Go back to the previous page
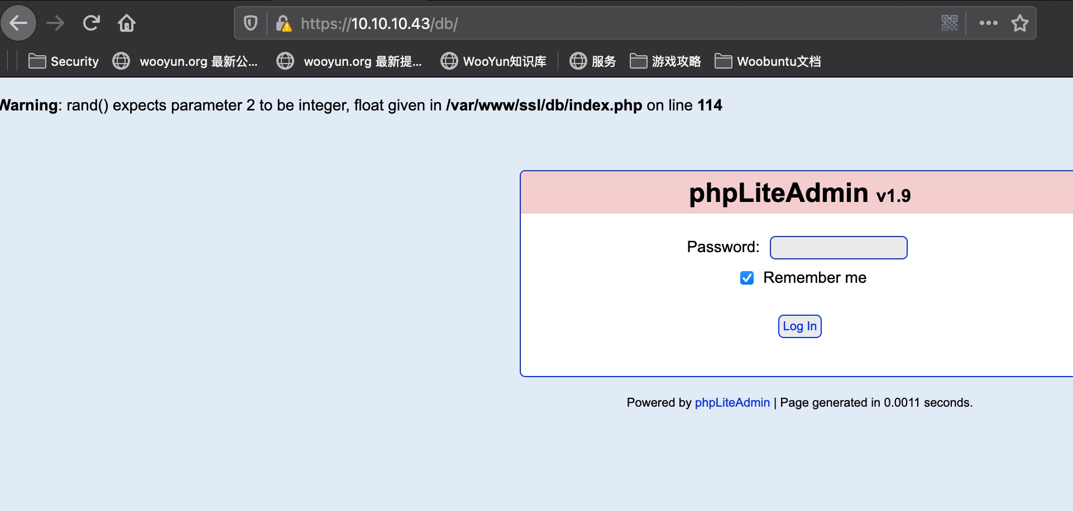The image size is (1073, 511). 18,23
